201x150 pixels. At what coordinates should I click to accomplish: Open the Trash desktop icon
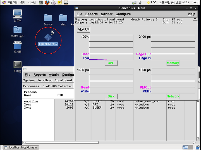pyautogui.click(x=18, y=47)
